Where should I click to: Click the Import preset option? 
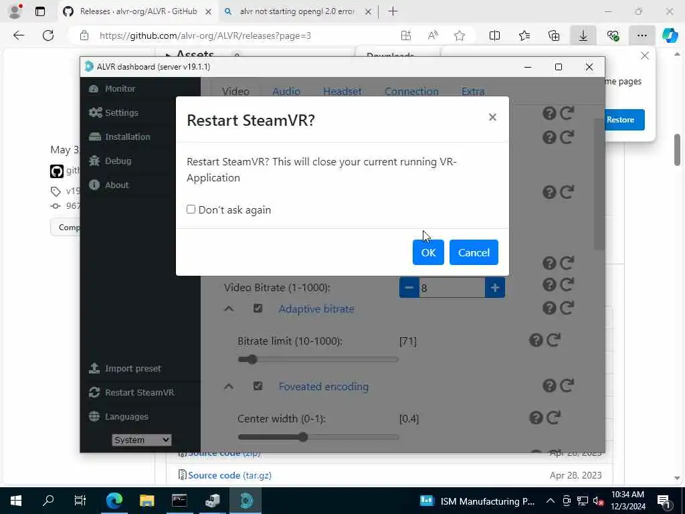pyautogui.click(x=124, y=369)
